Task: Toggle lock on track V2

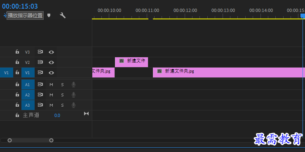Action: pos(17,62)
